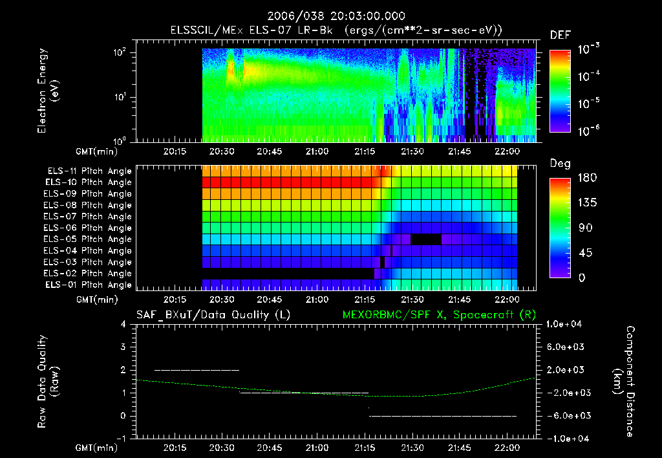Click the 10^-3 label on DEF scale
The image size is (662, 458).
tap(588, 49)
